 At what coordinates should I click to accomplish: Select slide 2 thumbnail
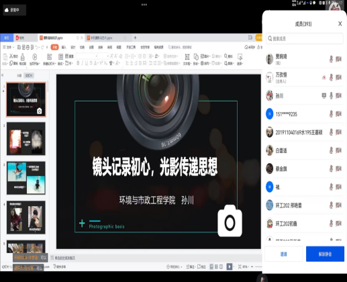pyautogui.click(x=26, y=139)
